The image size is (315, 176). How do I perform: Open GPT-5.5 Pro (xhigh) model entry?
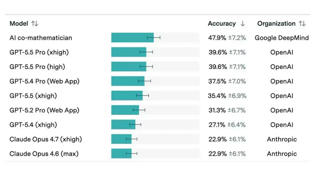click(39, 52)
